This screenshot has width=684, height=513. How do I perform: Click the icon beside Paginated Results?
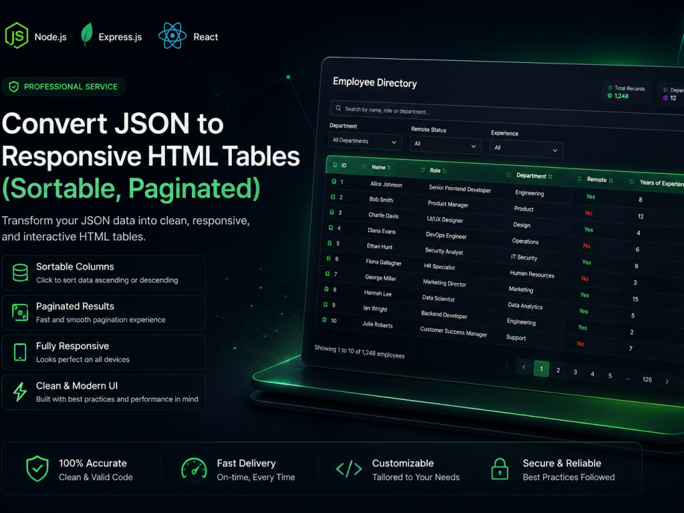[20, 313]
